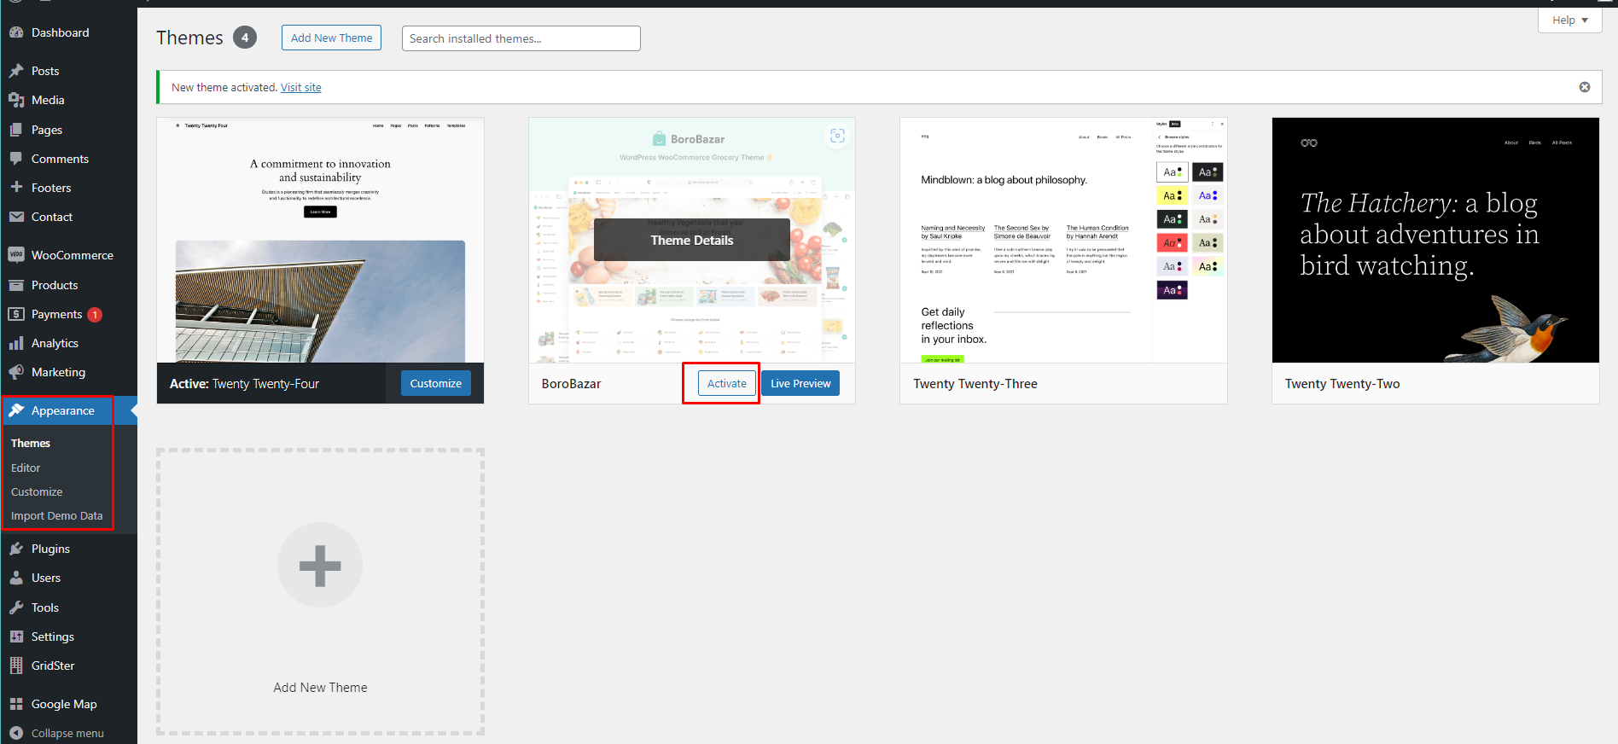Viewport: 1618px width, 744px height.
Task: Click the Twenty Twenty-Three theme name
Action: [x=975, y=384]
